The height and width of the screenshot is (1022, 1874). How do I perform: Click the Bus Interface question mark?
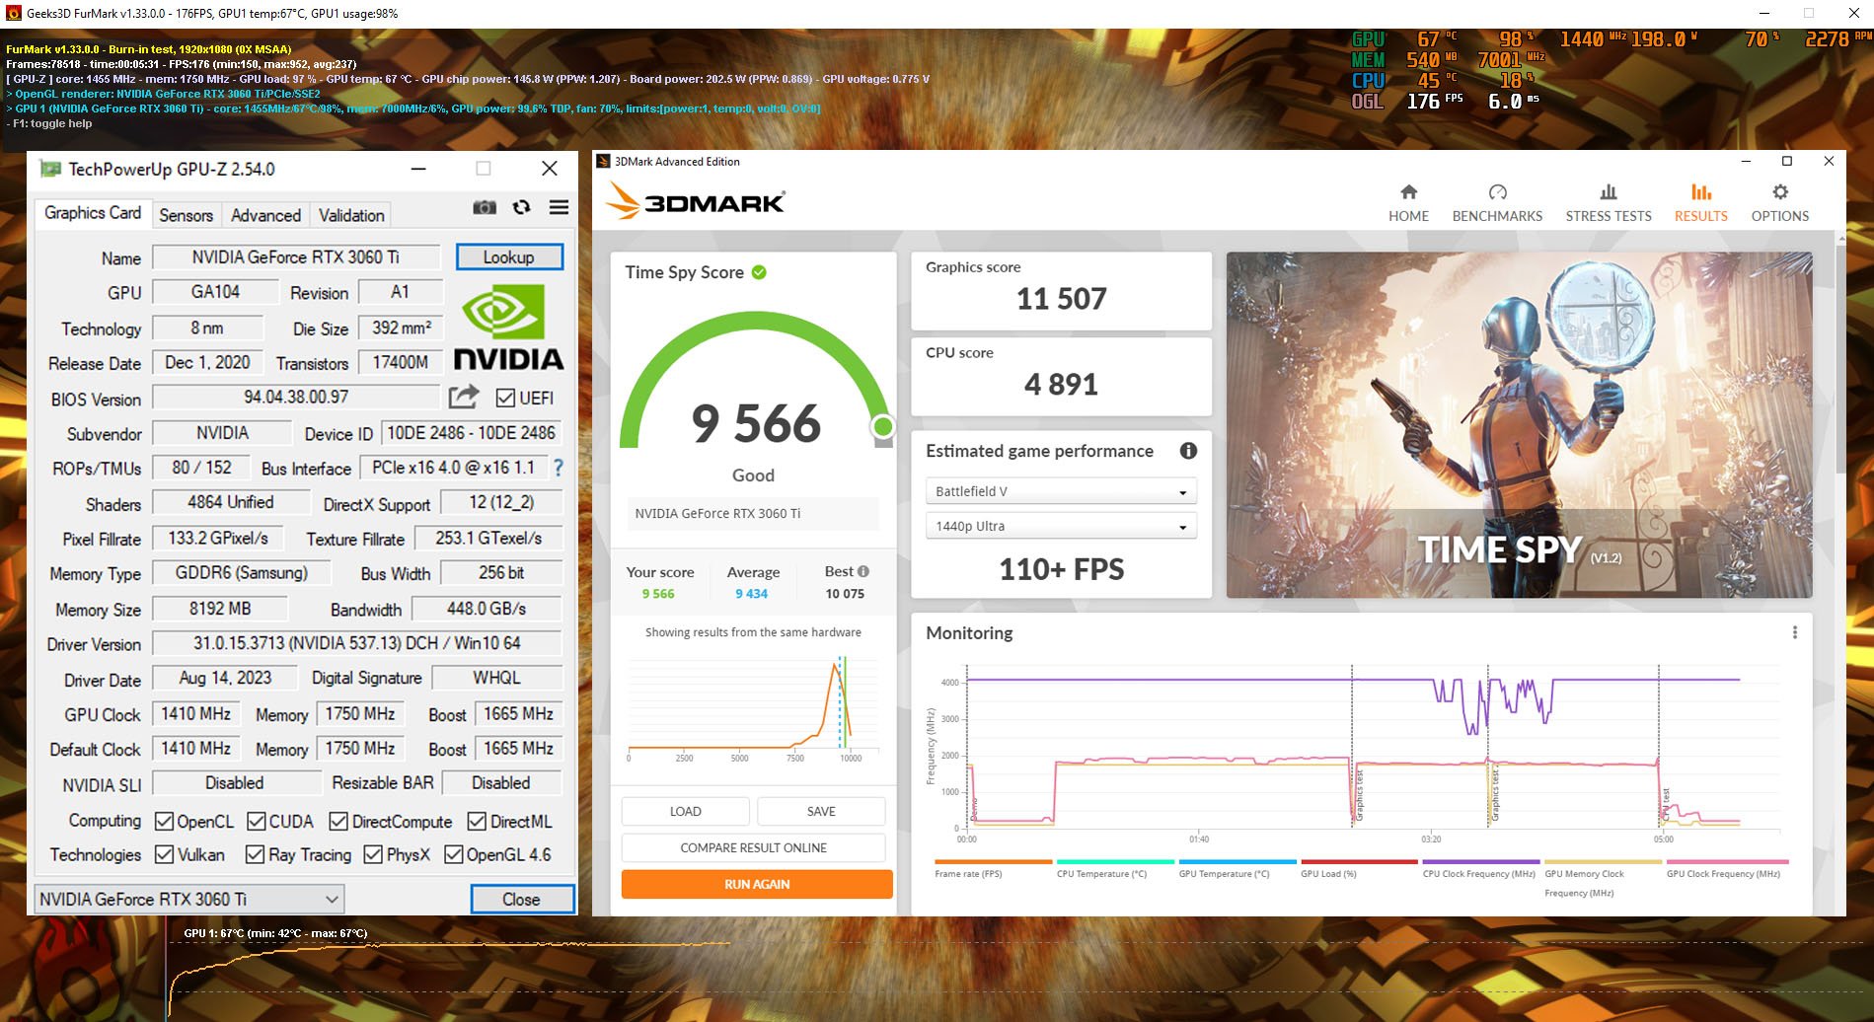pos(559,468)
